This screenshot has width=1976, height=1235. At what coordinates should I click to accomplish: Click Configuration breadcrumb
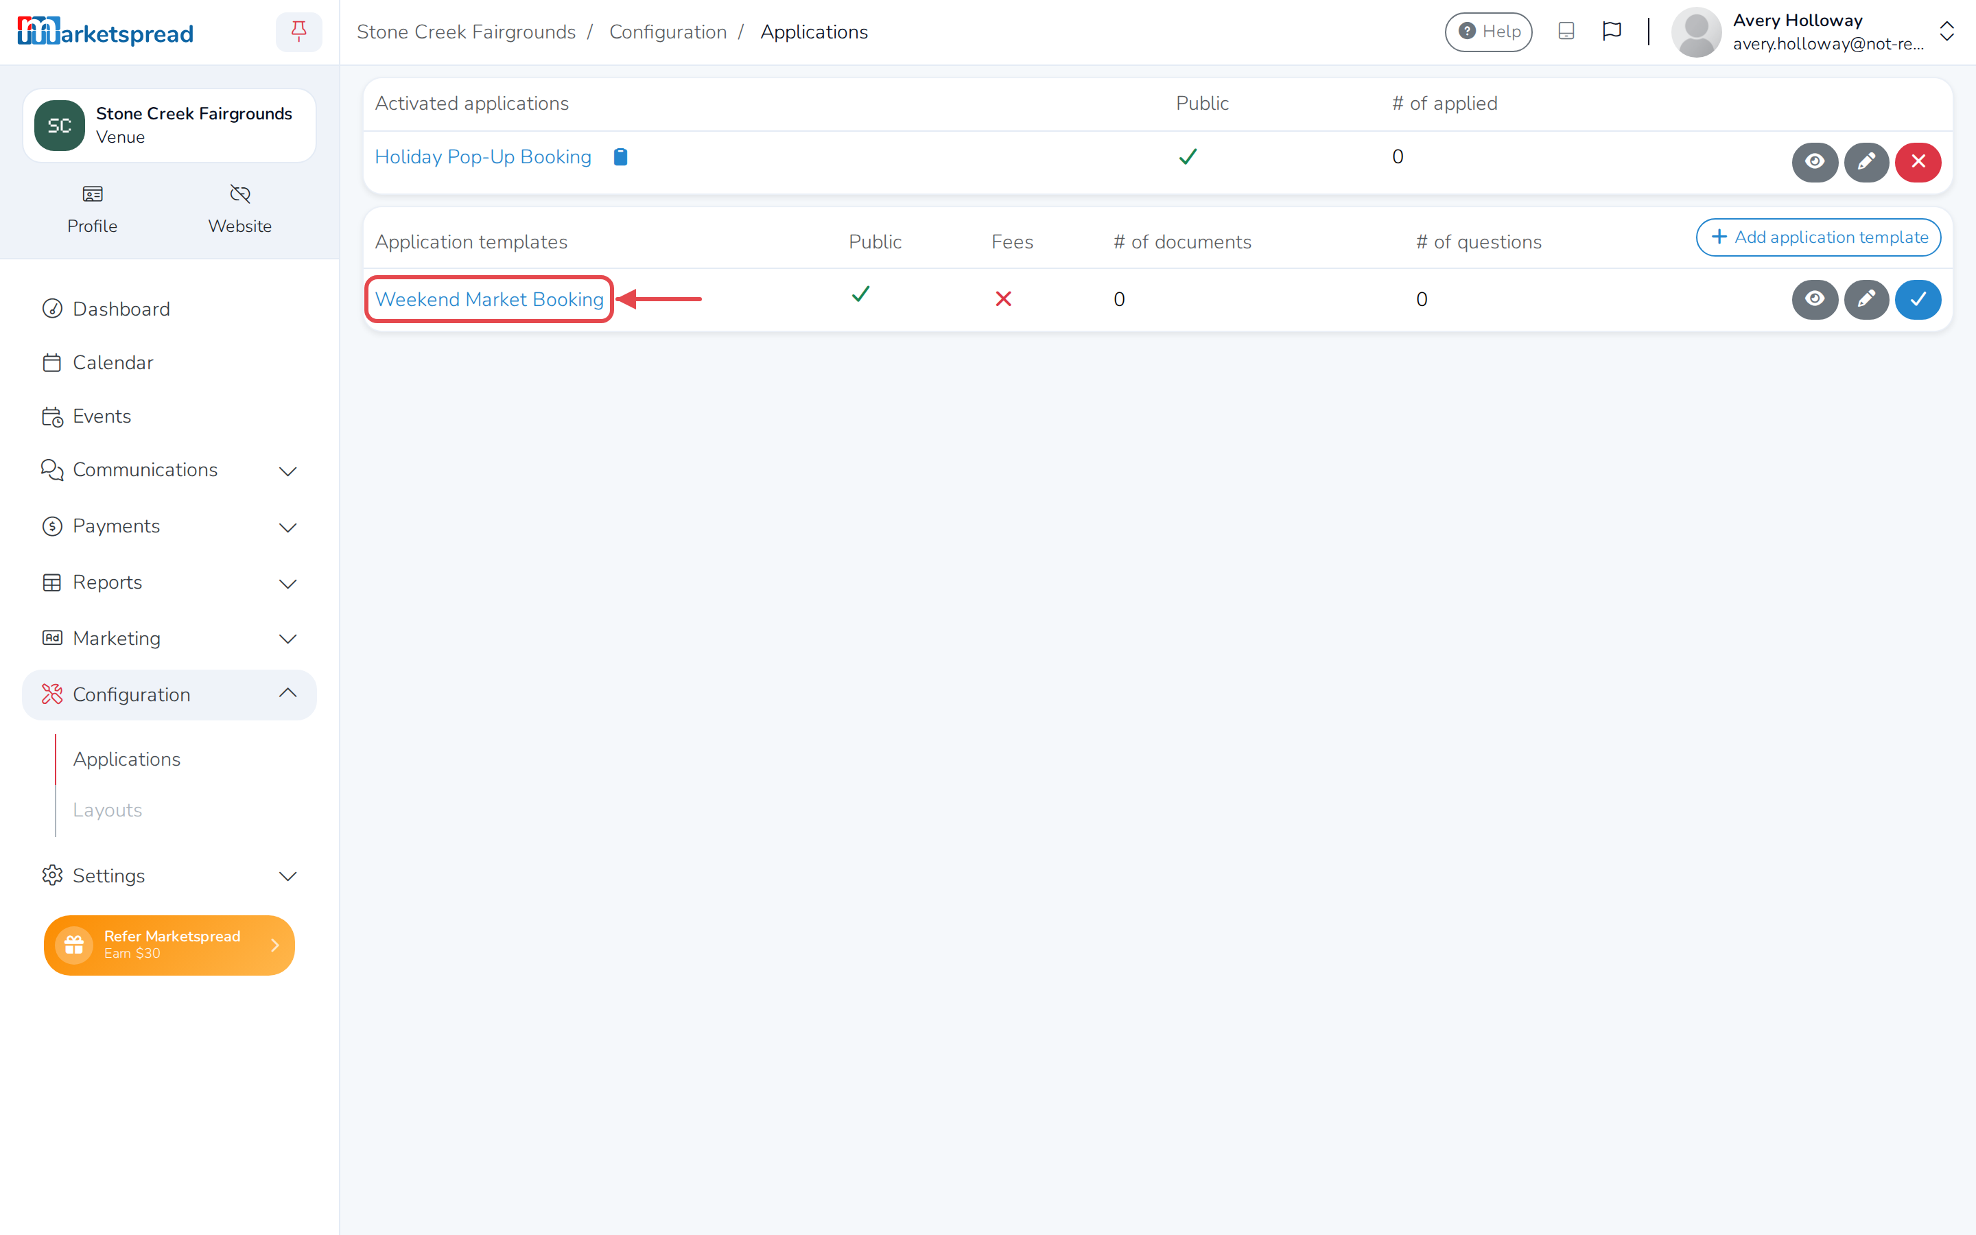click(667, 32)
